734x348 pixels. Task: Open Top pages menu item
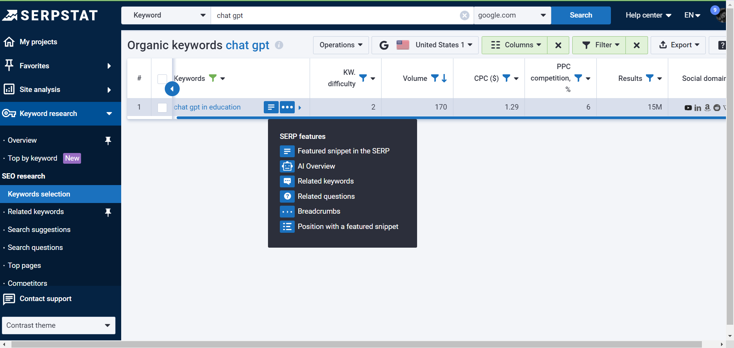point(24,266)
